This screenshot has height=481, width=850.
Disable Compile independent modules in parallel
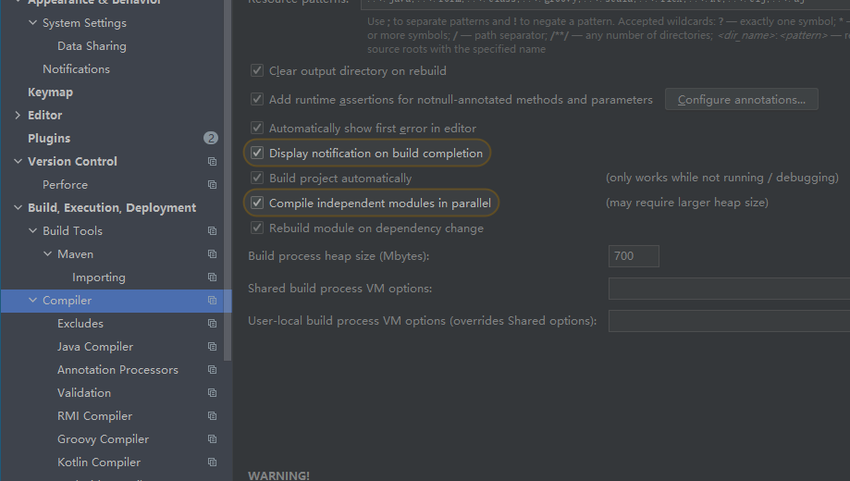(257, 203)
